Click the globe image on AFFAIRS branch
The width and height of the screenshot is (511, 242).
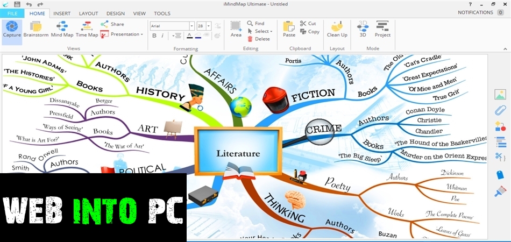[240, 107]
